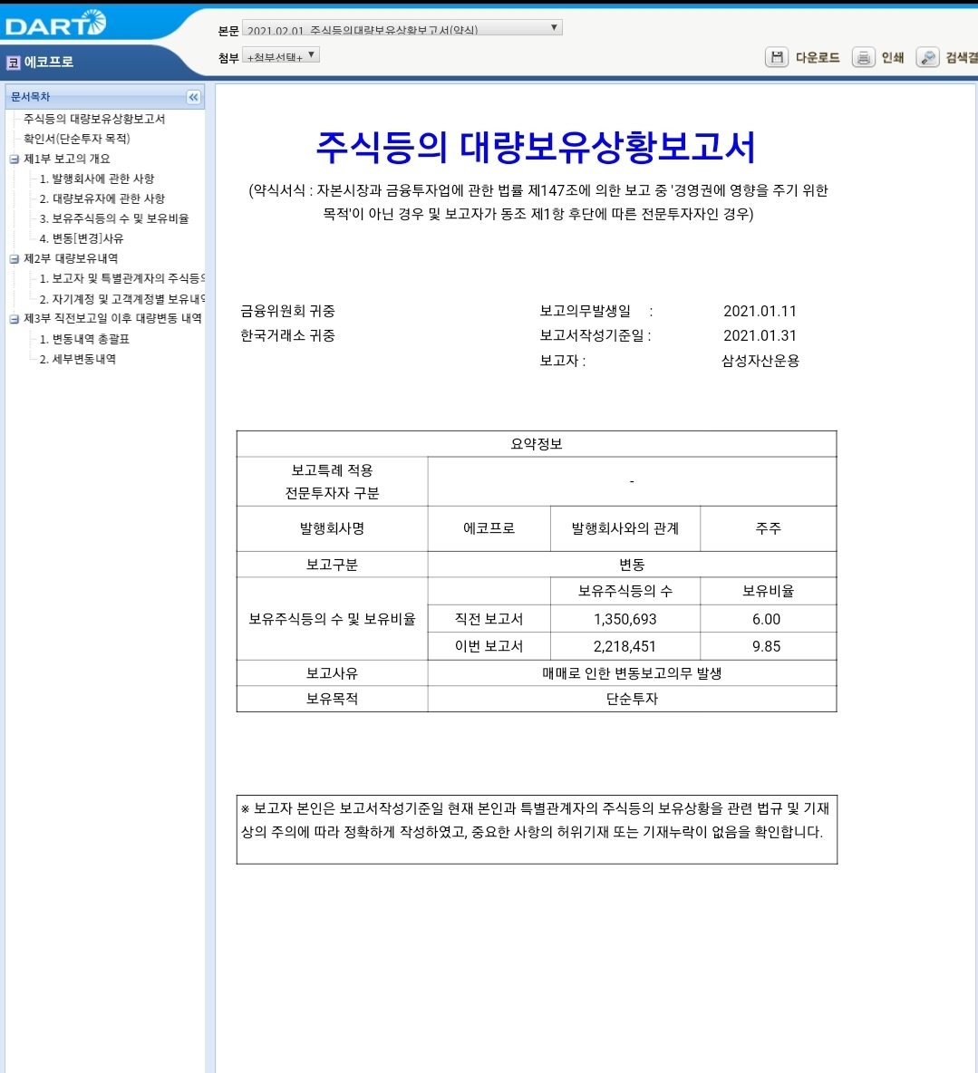Open 주식등의 대량보유상황보고서 in contents
This screenshot has height=1073, width=978.
pos(94,119)
